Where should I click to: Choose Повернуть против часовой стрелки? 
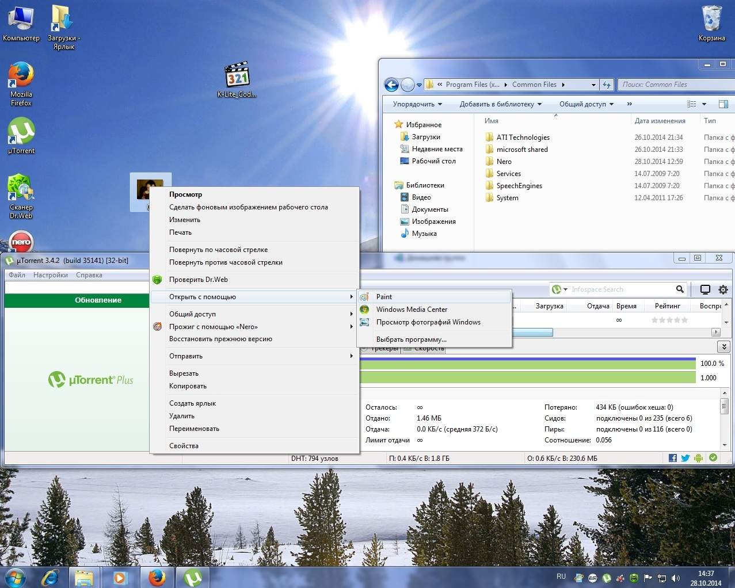tap(254, 262)
